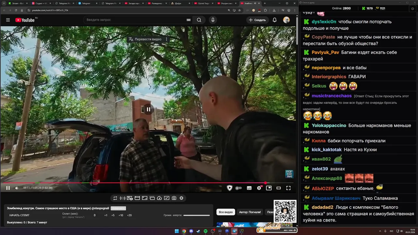Open Chrome from the taskbar
The image size is (418, 235).
[x=184, y=231]
